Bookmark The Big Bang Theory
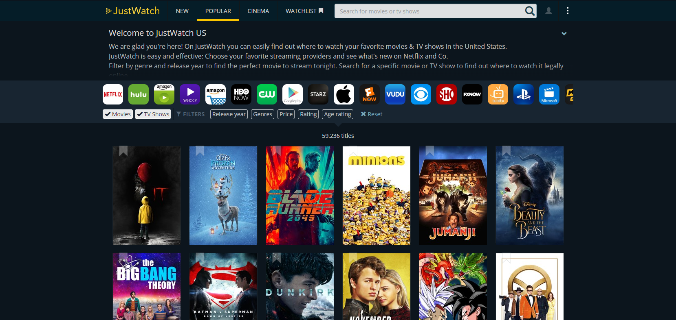 123,258
